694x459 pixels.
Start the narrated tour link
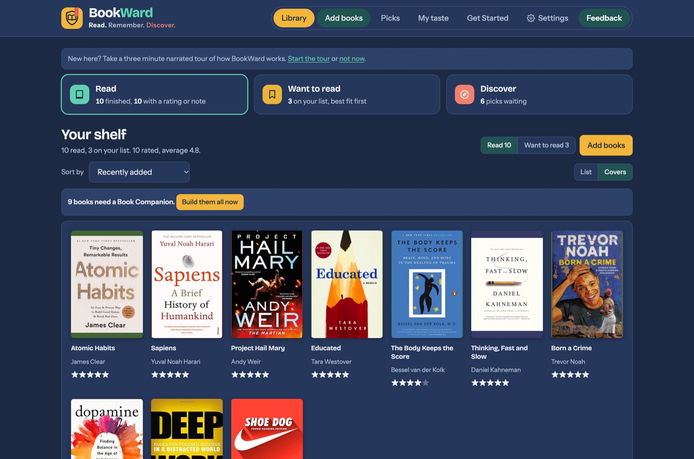point(308,59)
